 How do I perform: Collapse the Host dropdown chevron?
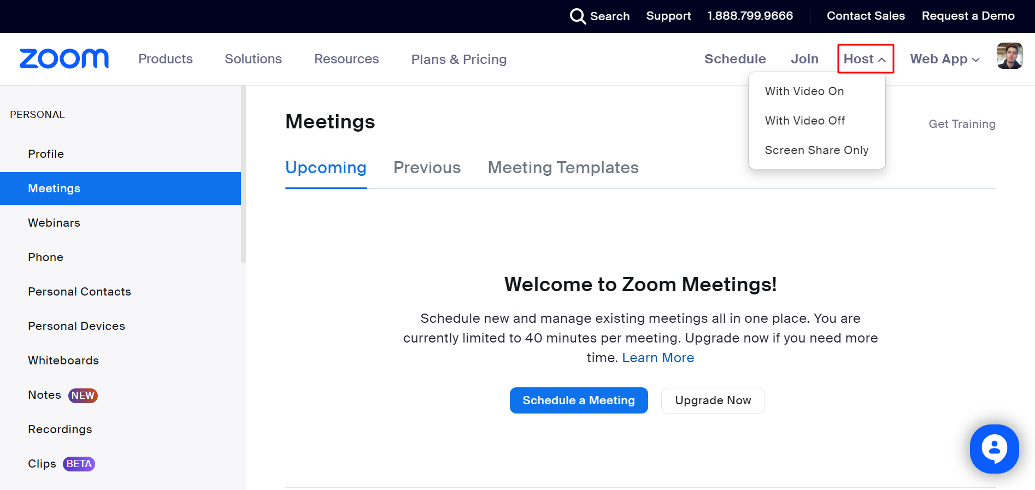click(884, 58)
